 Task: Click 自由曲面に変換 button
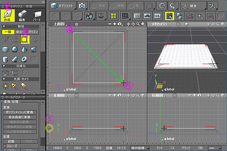tap(20, 117)
